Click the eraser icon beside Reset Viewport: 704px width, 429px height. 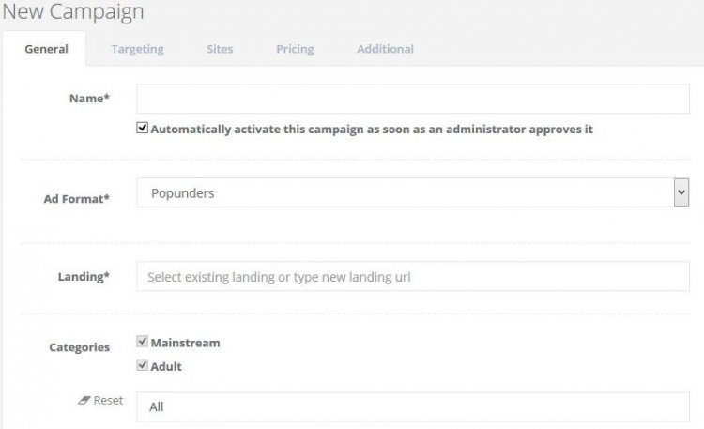coord(84,400)
